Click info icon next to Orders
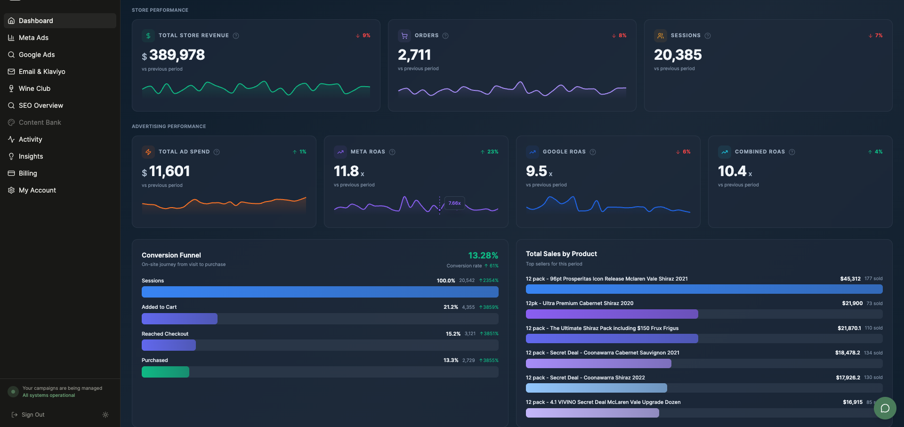This screenshot has width=904, height=427. (x=445, y=36)
